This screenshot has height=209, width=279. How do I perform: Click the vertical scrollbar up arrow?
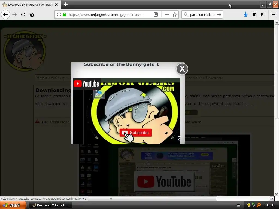point(277,22)
